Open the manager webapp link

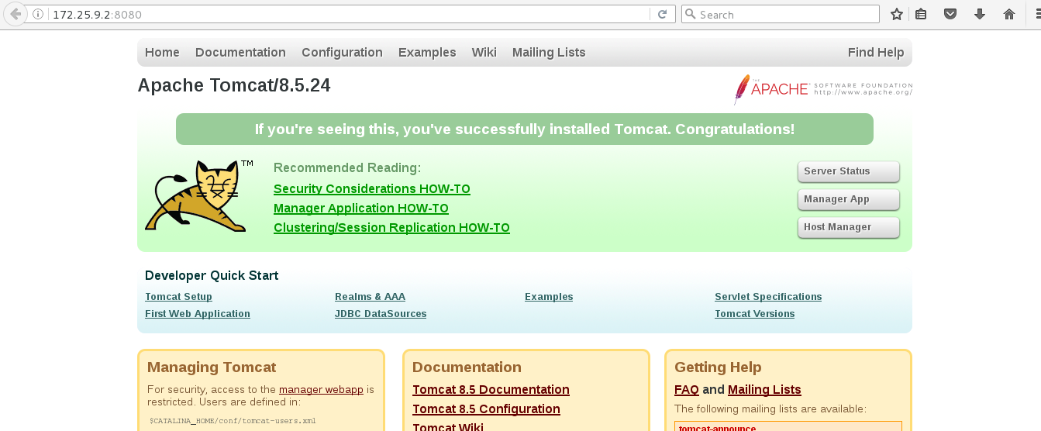[321, 390]
